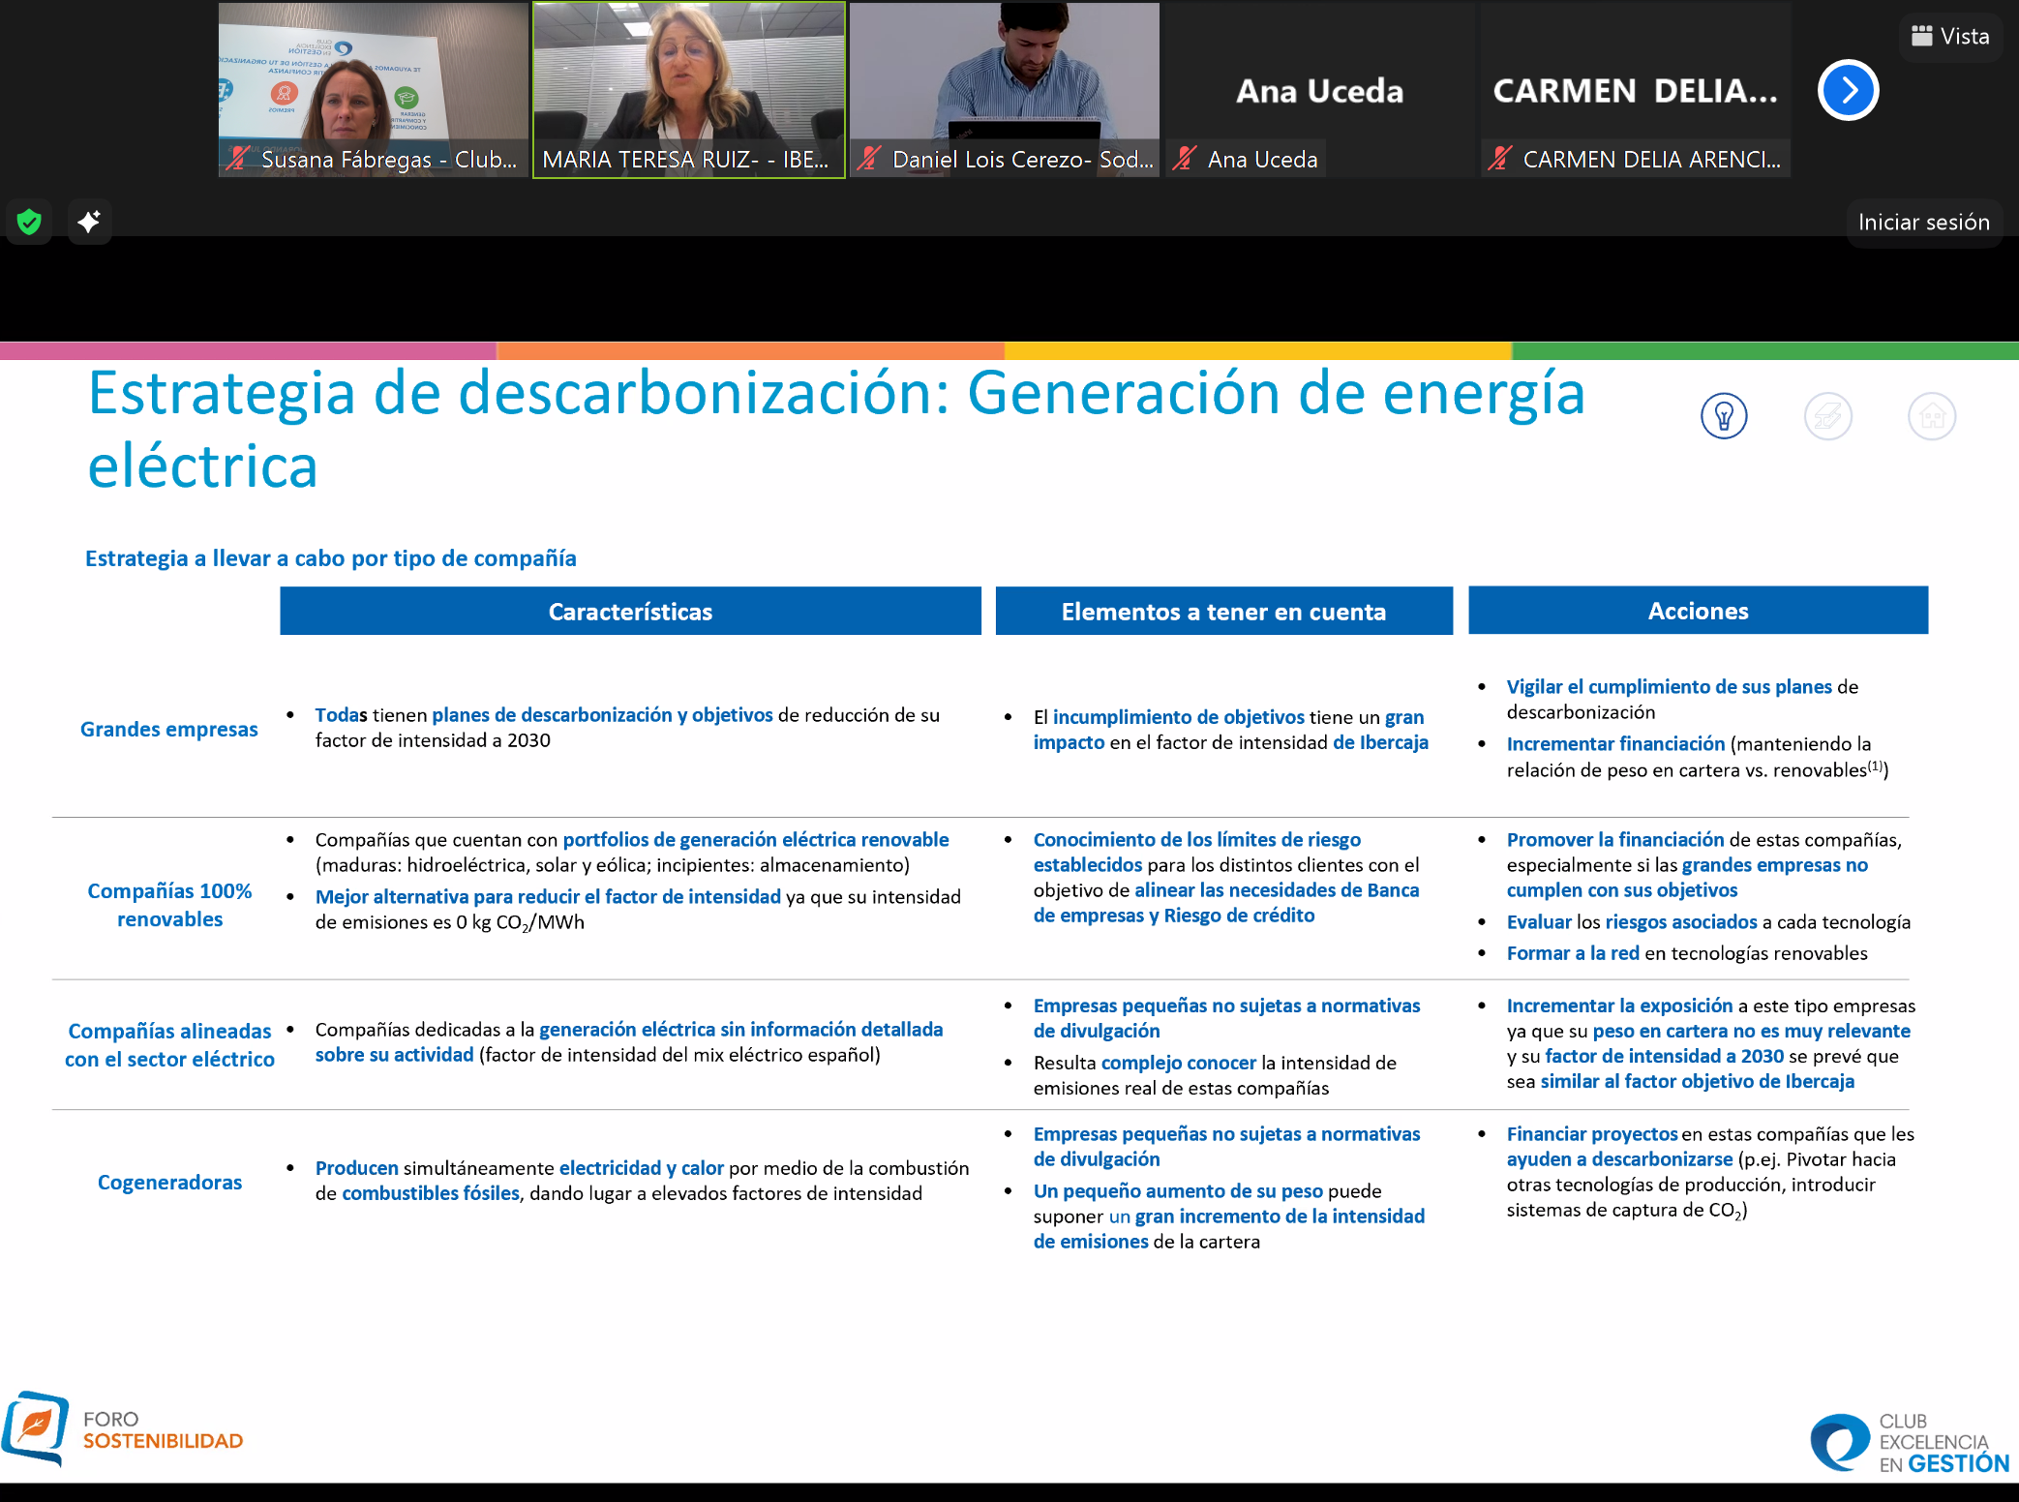Image resolution: width=2019 pixels, height=1502 pixels.
Task: Open the AI sparkle assistant icon
Action: pyautogui.click(x=89, y=223)
